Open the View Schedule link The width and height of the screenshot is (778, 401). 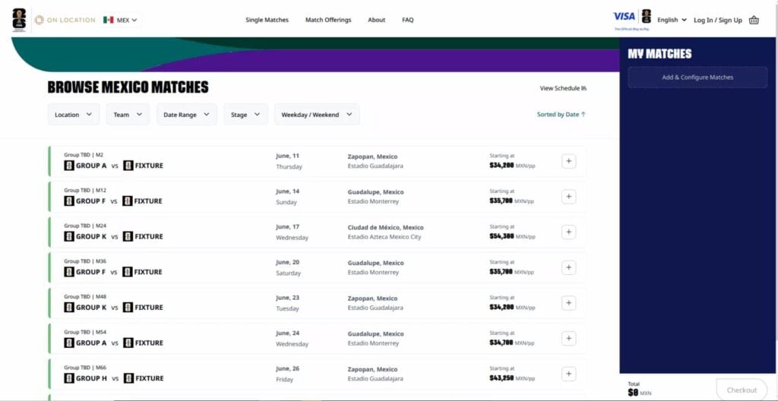(x=563, y=88)
